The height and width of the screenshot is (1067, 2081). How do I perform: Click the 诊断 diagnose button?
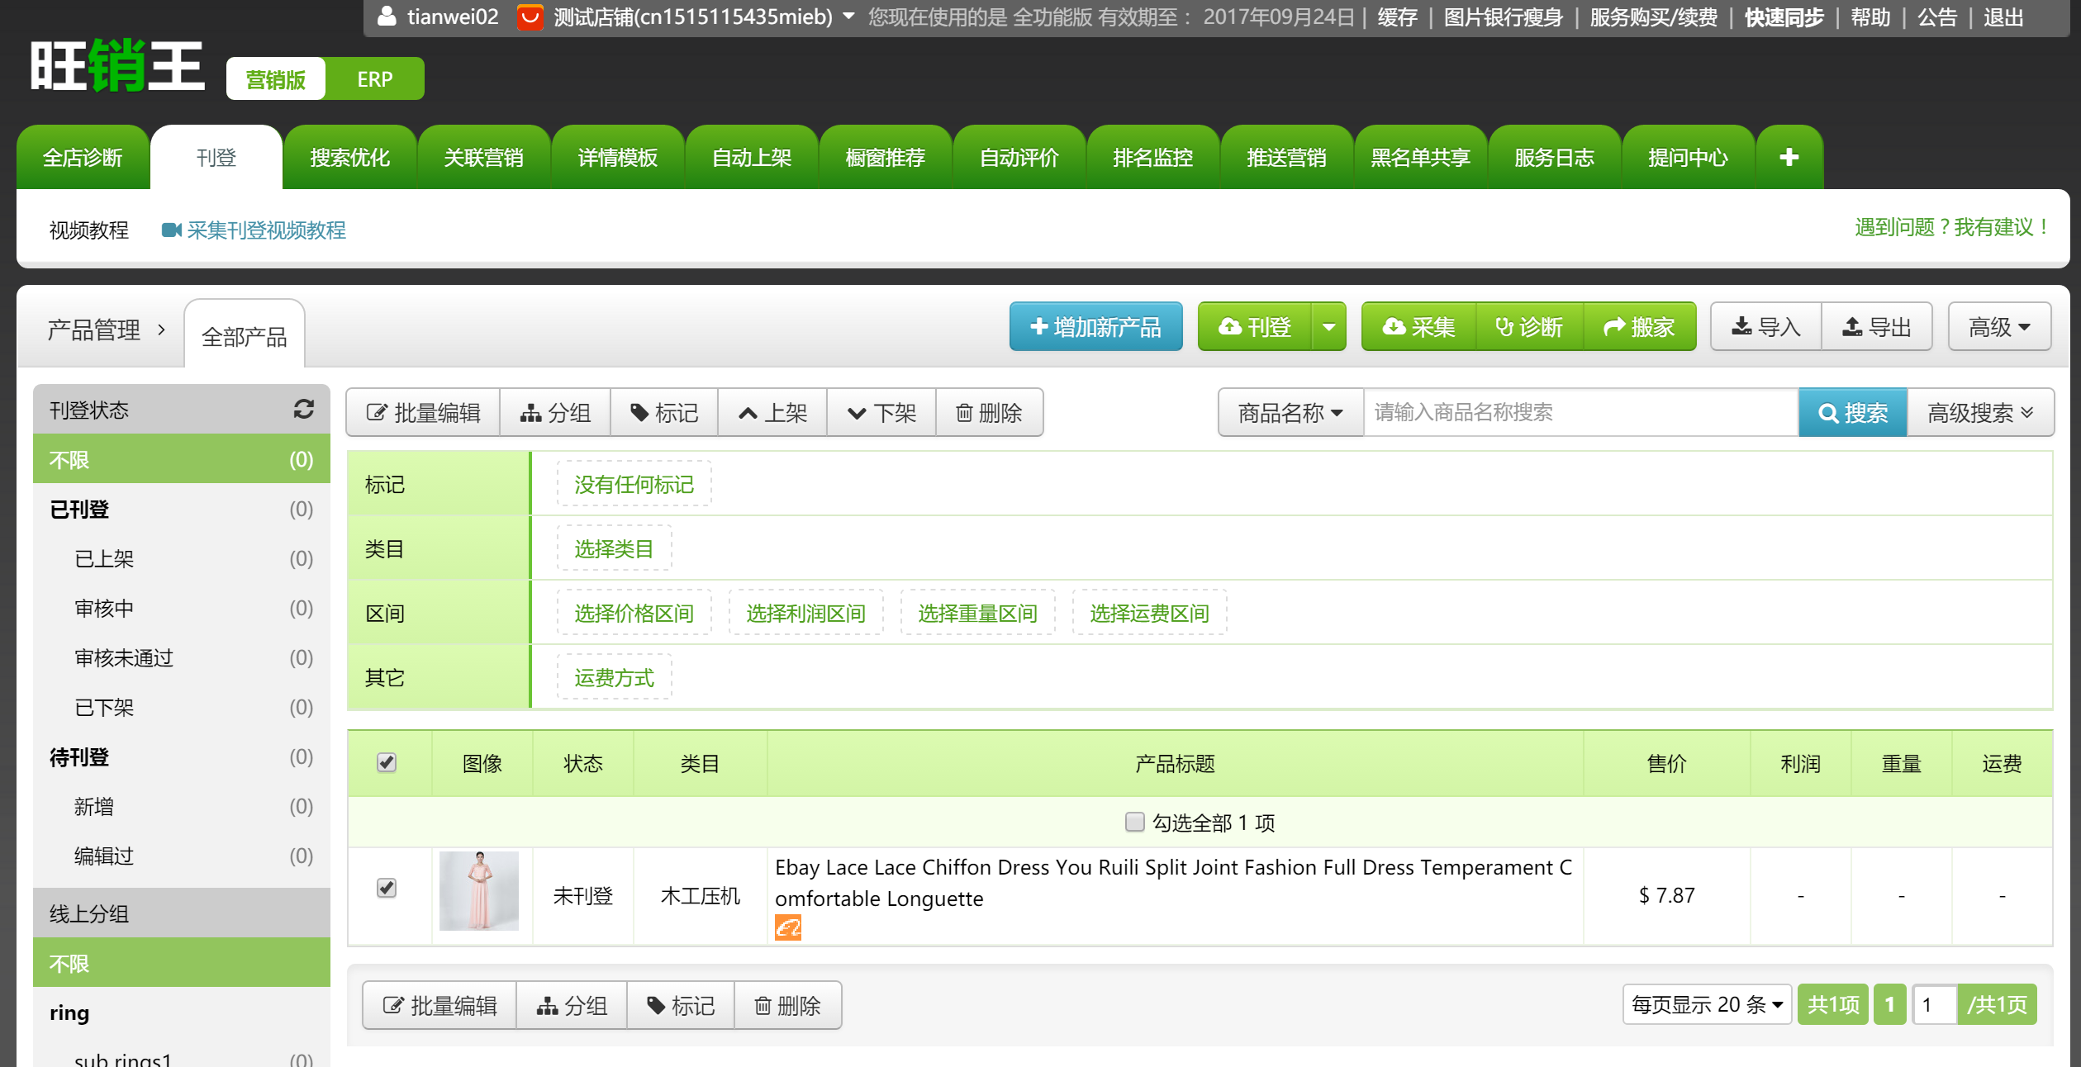coord(1529,327)
